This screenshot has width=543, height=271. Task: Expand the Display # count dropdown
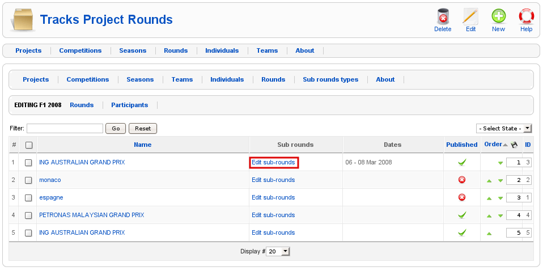point(278,251)
